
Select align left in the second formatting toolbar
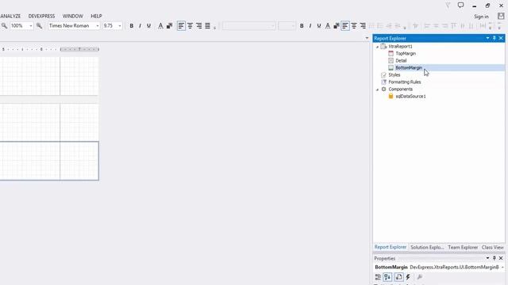pos(345,26)
